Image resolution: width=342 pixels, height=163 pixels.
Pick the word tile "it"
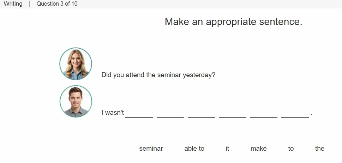coord(227,149)
